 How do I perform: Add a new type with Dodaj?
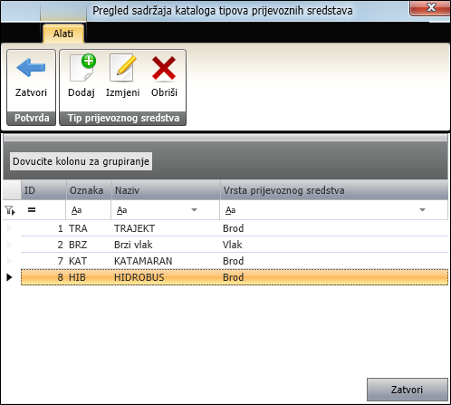tap(82, 76)
